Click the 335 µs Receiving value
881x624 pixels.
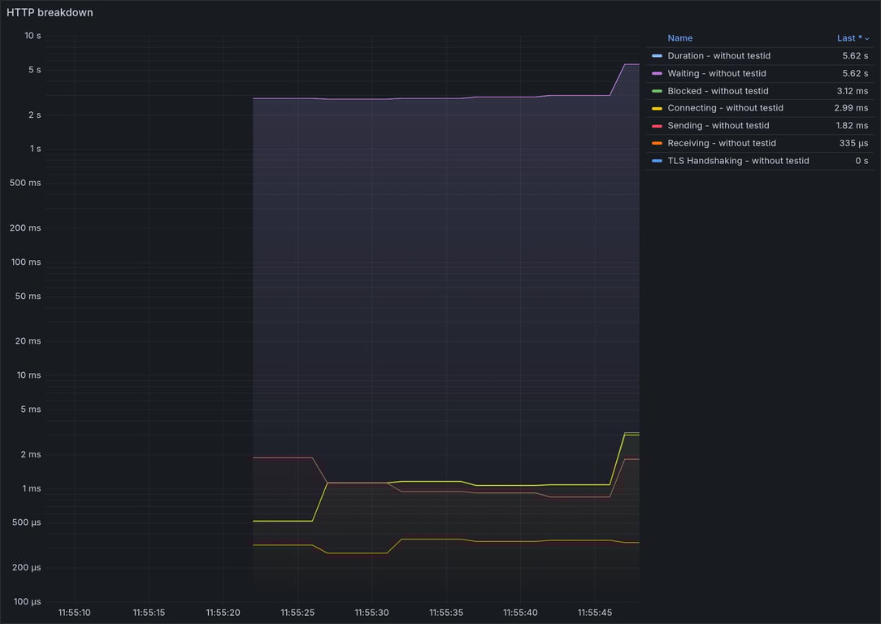(853, 143)
